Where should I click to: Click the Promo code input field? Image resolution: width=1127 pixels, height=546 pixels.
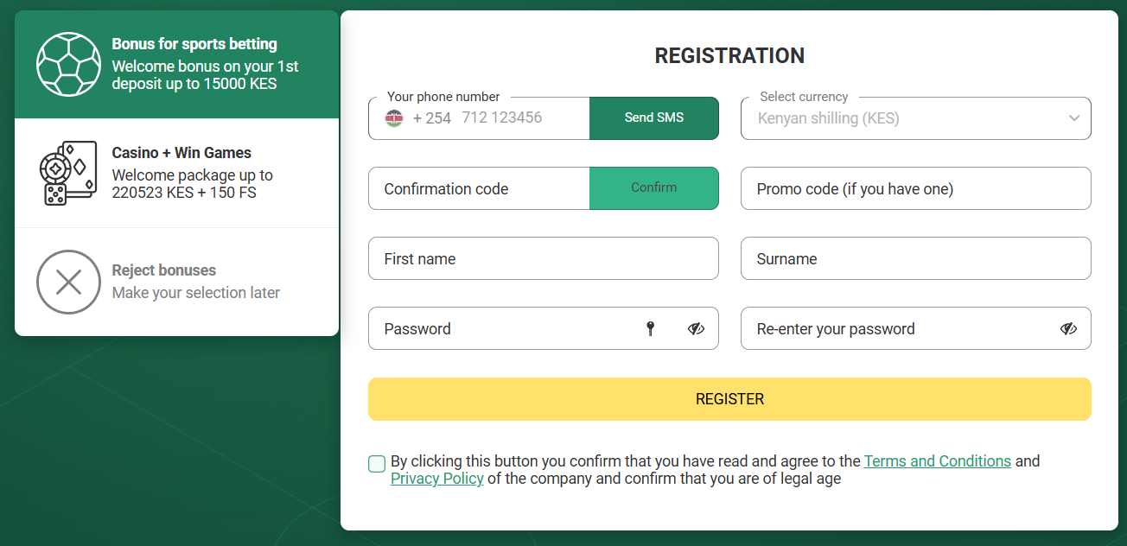[x=915, y=188]
